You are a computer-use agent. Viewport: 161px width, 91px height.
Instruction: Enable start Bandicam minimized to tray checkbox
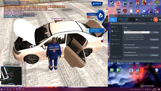(x=125, y=37)
